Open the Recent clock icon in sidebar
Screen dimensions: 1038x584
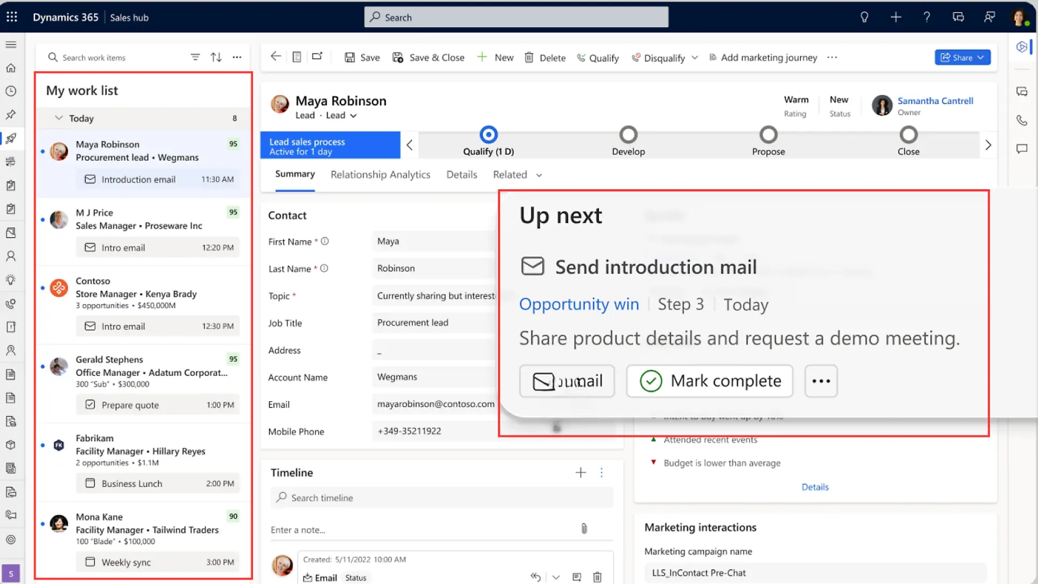point(11,91)
